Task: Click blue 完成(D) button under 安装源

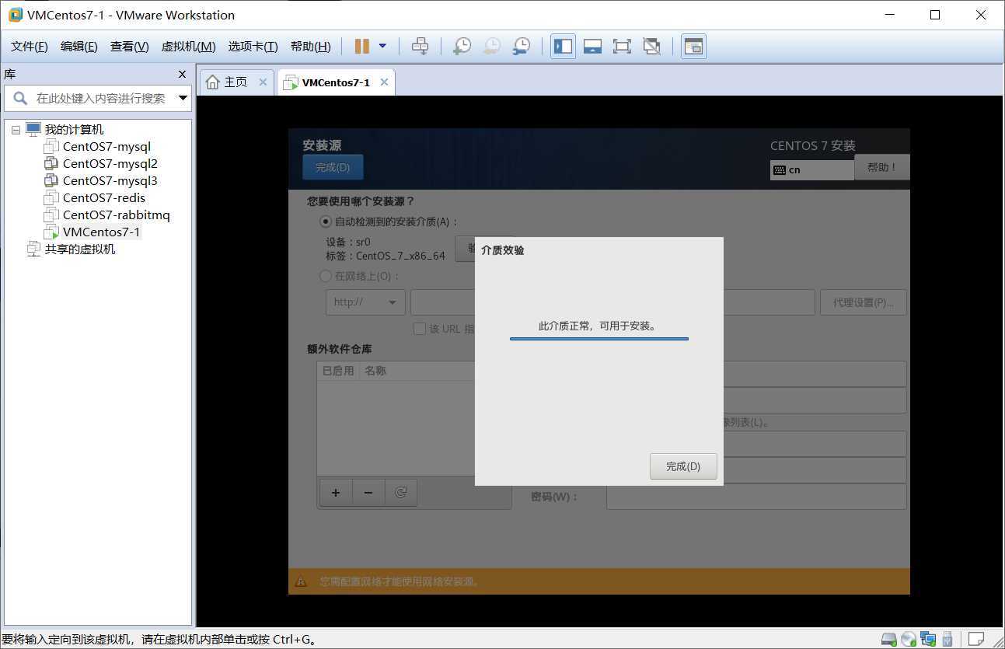Action: 333,167
